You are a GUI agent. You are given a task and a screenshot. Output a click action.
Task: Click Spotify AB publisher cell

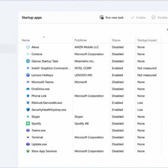[x=81, y=123]
